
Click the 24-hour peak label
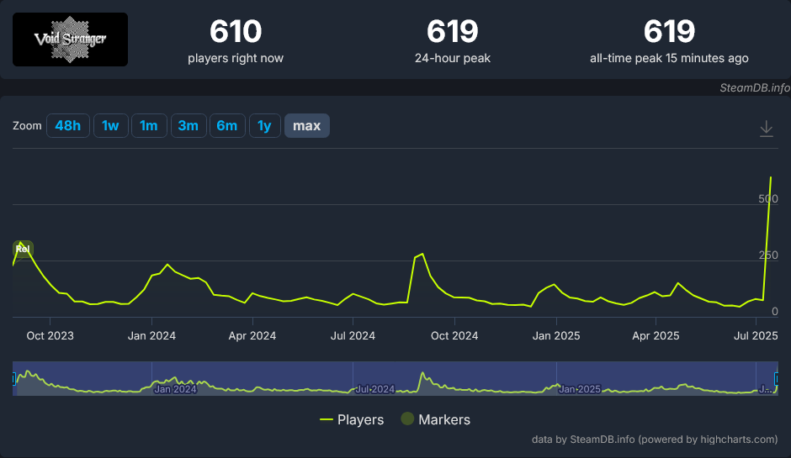click(453, 58)
